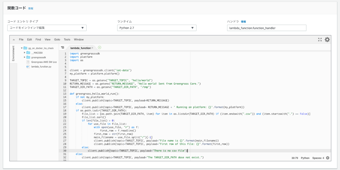Open the code entry type dropdown
Image resolution: width=340 pixels, height=170 pixels.
[x=47, y=28]
